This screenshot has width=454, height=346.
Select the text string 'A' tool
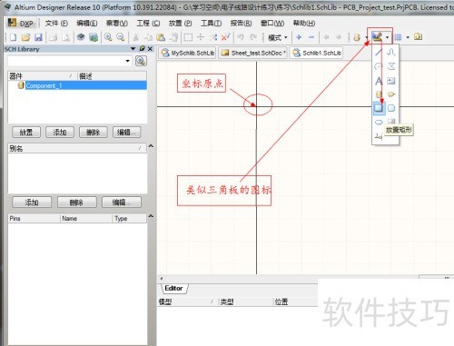[379, 81]
